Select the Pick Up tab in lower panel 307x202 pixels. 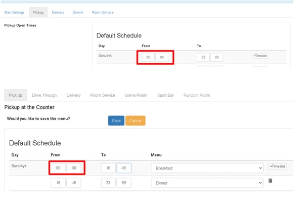tap(16, 95)
